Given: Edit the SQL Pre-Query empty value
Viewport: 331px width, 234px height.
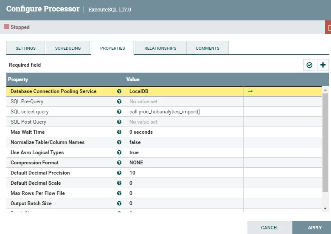Looking at the screenshot, I should (184, 101).
